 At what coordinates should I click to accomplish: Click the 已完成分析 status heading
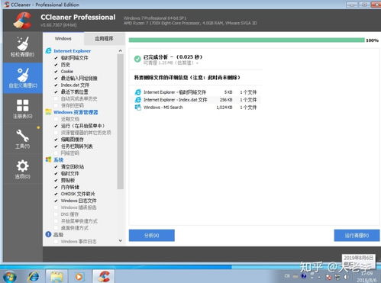pyautogui.click(x=173, y=57)
